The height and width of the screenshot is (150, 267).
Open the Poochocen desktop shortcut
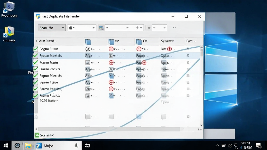9,9
